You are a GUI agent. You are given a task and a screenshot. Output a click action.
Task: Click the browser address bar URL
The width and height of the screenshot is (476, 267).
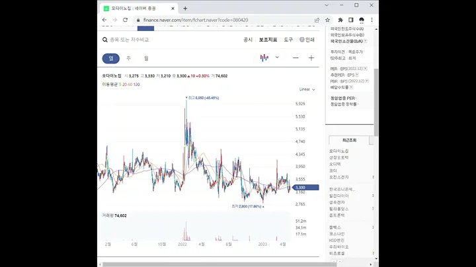[x=196, y=20]
